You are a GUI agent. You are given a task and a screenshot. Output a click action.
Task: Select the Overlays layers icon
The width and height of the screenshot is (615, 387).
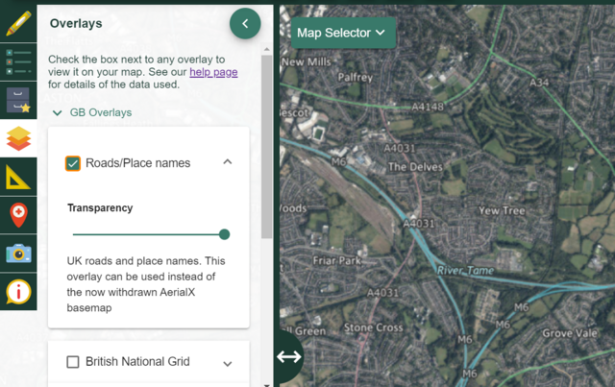pos(18,137)
